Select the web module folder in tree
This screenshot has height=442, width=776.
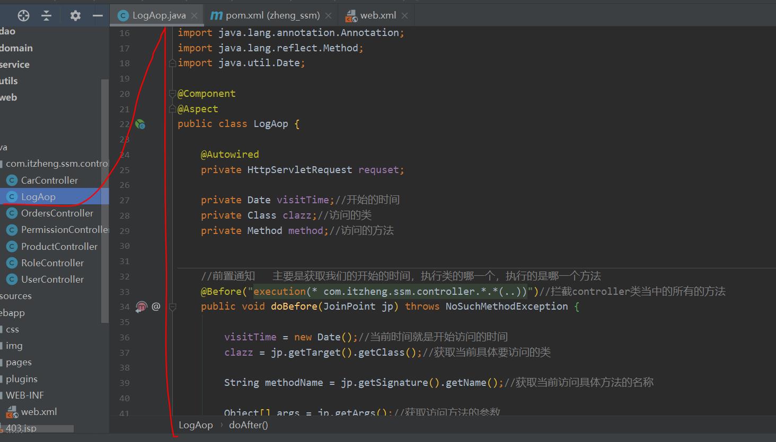(x=8, y=97)
